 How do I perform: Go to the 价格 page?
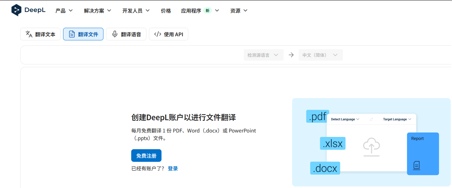click(x=166, y=11)
